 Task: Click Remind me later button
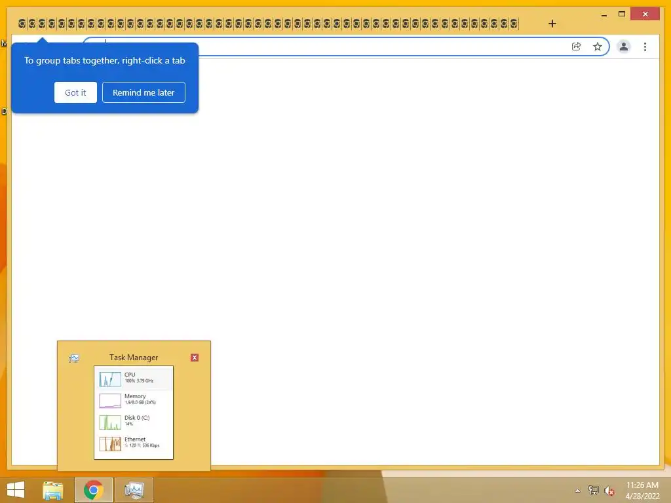(x=144, y=92)
